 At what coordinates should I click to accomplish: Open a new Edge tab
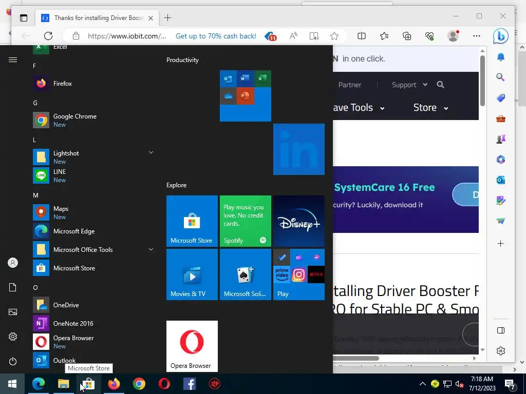pyautogui.click(x=168, y=18)
